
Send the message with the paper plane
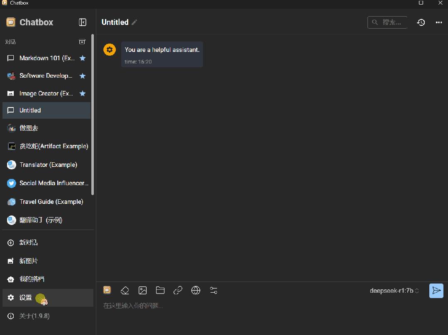(x=436, y=291)
